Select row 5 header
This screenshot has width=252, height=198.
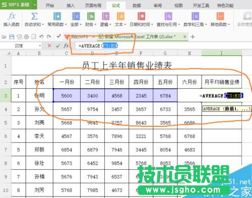click(x=6, y=123)
